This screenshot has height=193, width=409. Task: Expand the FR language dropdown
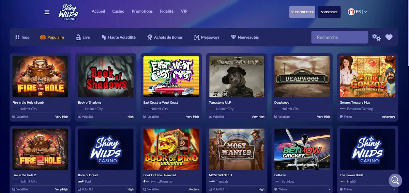(358, 12)
